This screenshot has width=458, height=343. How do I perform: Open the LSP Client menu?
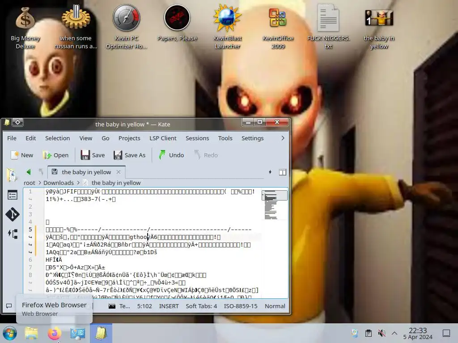tap(163, 138)
